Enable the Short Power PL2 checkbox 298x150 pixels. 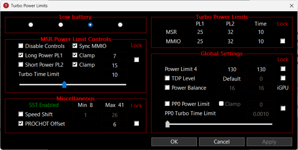click(x=21, y=64)
